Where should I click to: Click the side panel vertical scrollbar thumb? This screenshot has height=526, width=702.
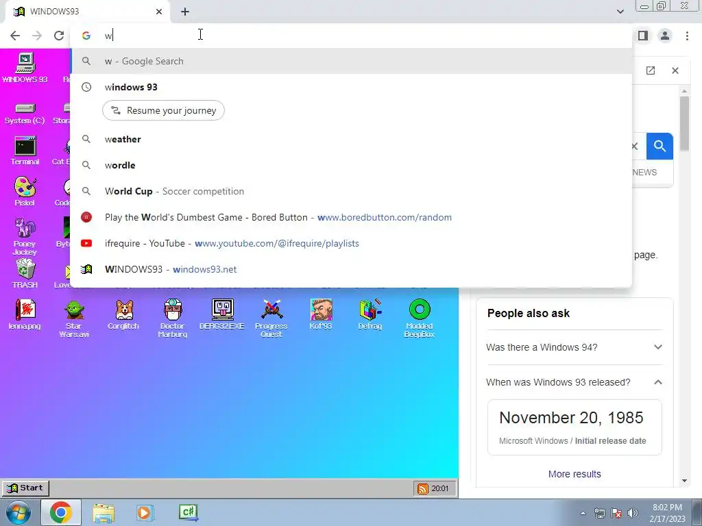pyautogui.click(x=684, y=123)
